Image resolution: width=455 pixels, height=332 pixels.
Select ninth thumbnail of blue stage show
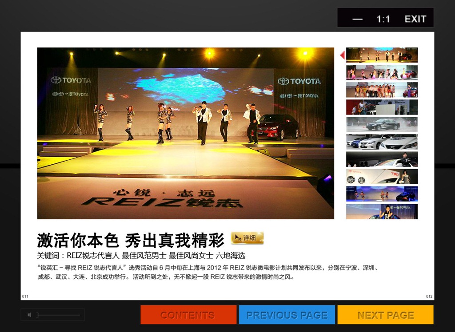pos(382,194)
